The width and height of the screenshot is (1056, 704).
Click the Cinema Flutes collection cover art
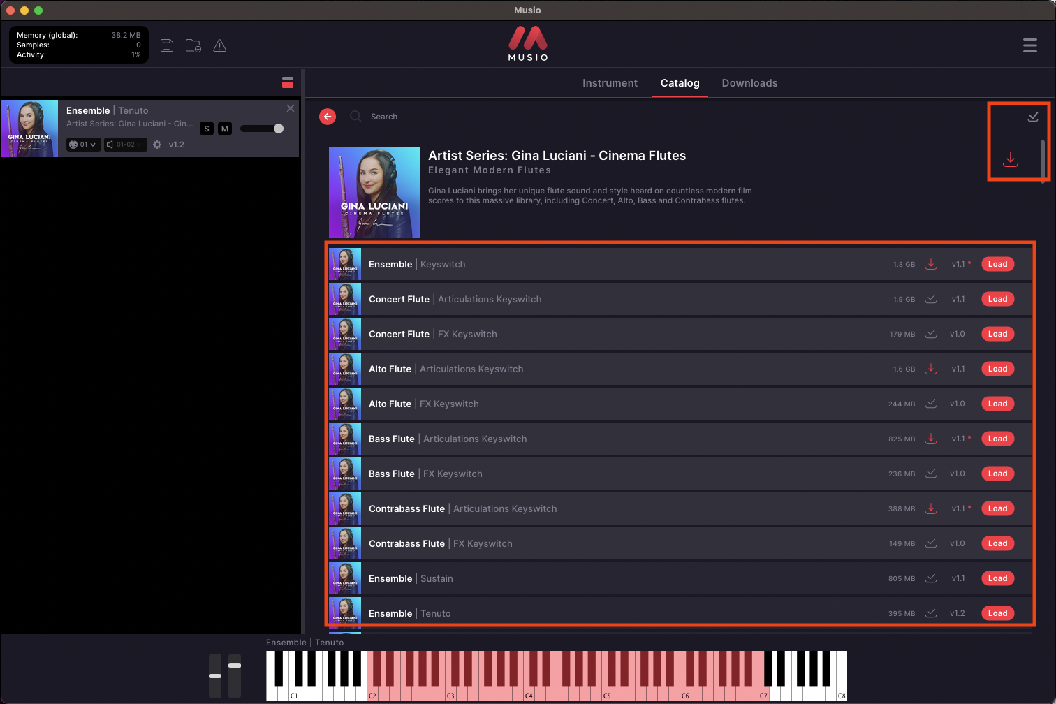[x=374, y=193]
